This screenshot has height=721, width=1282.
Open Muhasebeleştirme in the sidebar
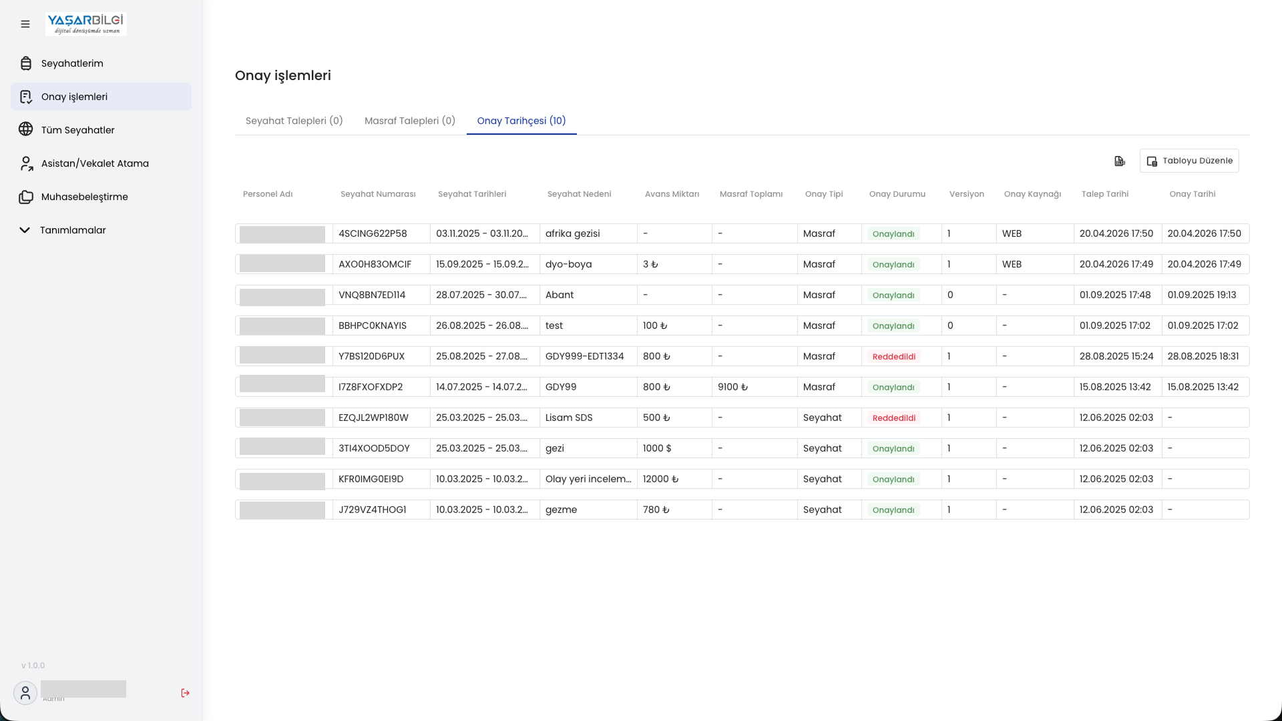(101, 197)
